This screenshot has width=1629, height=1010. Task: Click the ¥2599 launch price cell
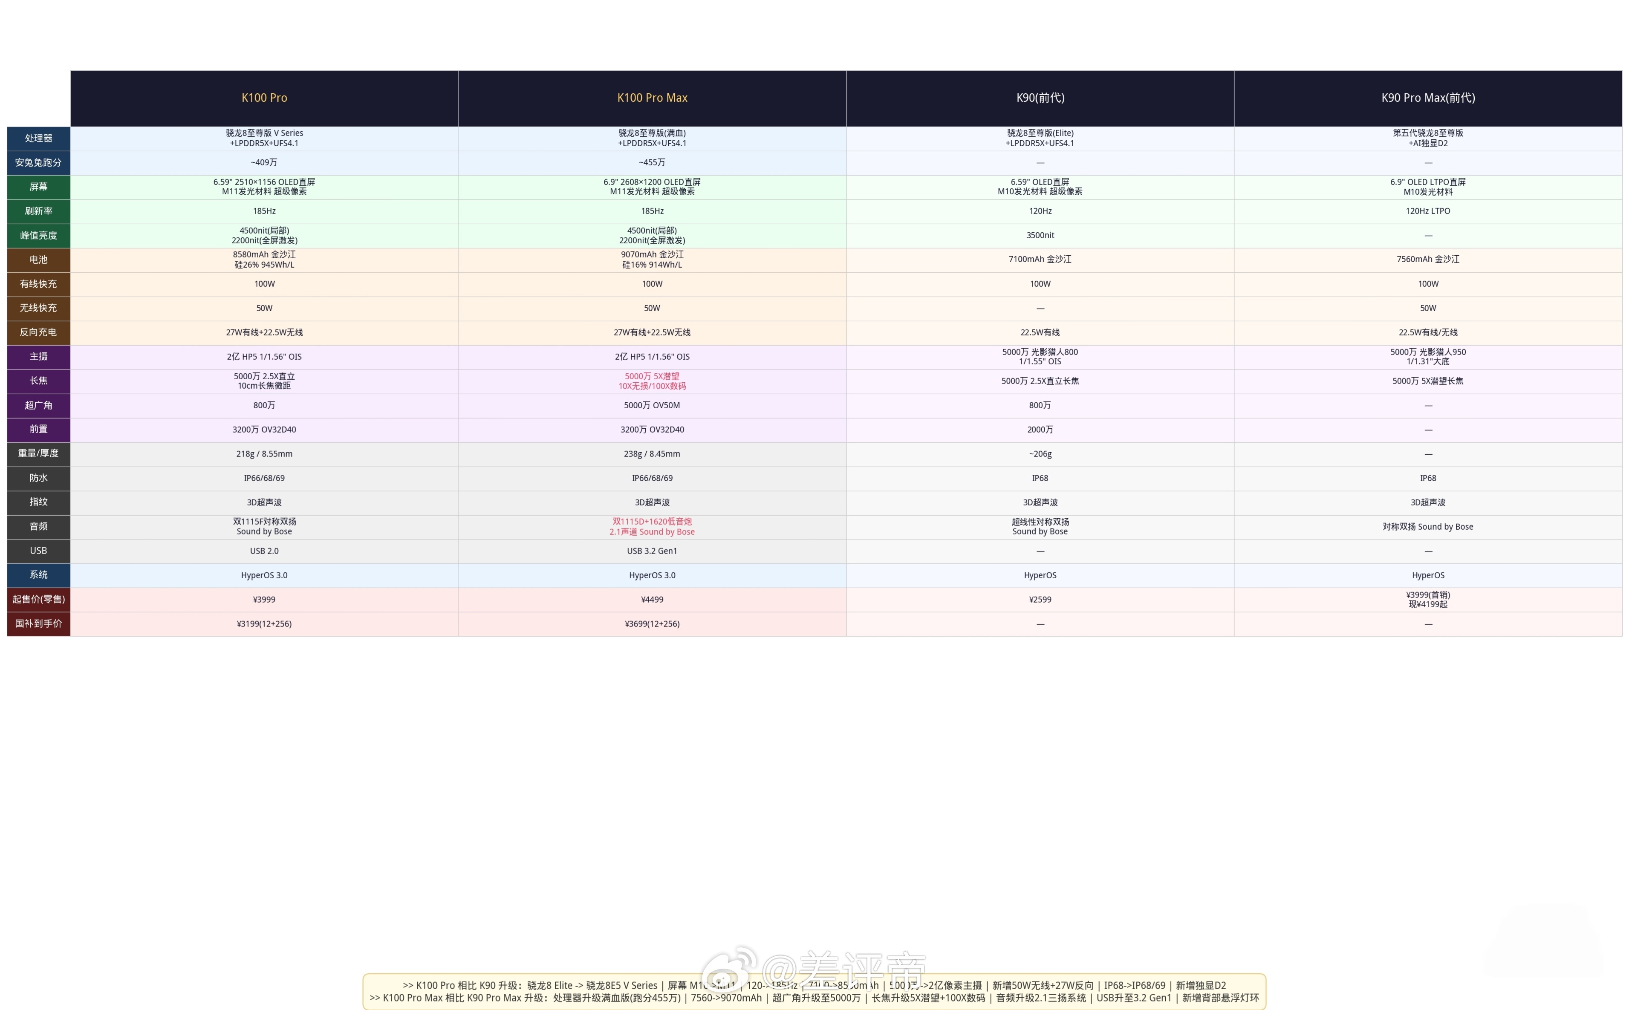tap(1040, 600)
